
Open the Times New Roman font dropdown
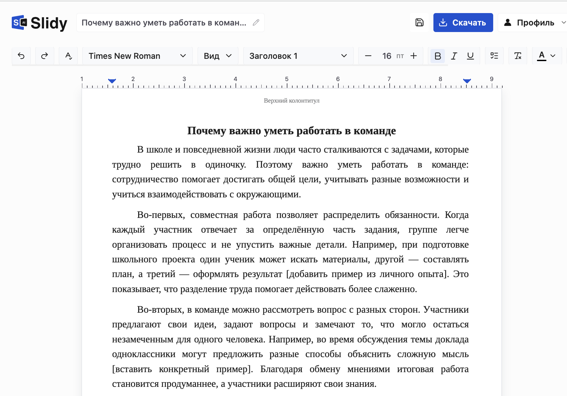(x=137, y=56)
